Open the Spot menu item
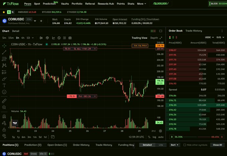 [x=37, y=4]
